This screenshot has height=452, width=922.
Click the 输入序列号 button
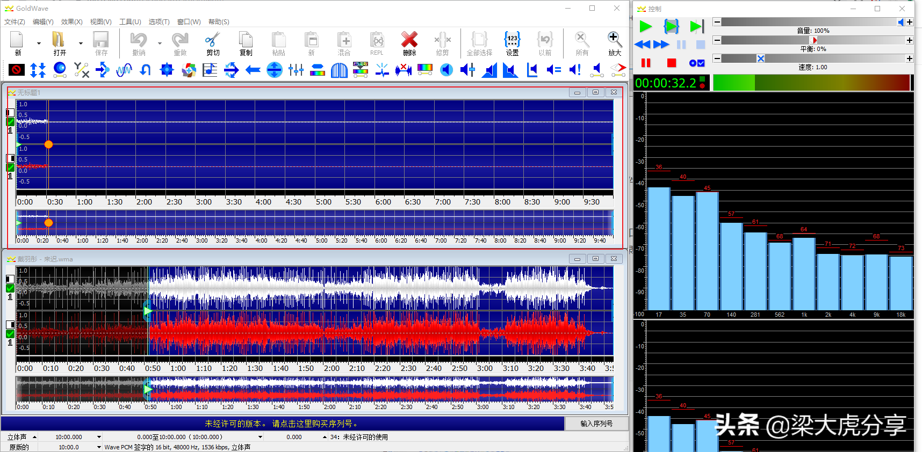click(596, 424)
